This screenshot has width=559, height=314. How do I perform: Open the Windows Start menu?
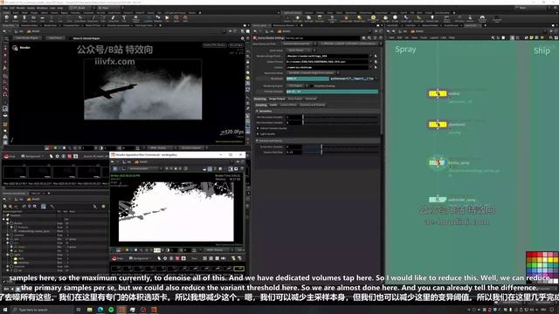pos(5,310)
